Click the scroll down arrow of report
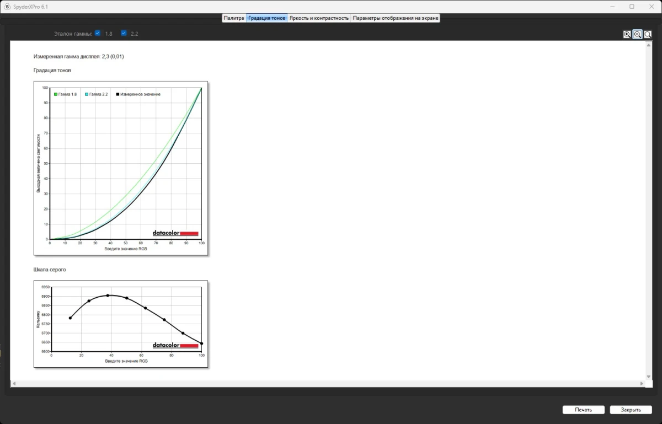Image resolution: width=662 pixels, height=424 pixels. tap(648, 376)
